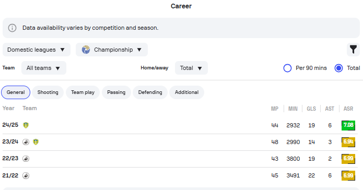Click the Swansea crest in 21/22 row
This screenshot has height=190, width=363.
26,176
